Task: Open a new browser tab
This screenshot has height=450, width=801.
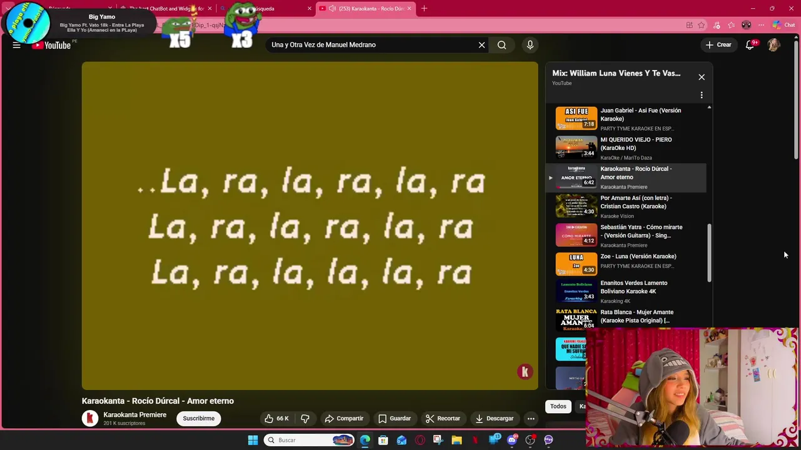Action: [x=424, y=9]
